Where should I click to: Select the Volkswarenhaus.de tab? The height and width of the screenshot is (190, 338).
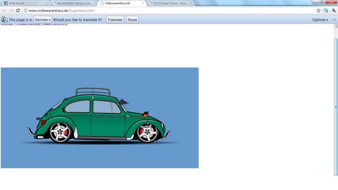coord(121,3)
